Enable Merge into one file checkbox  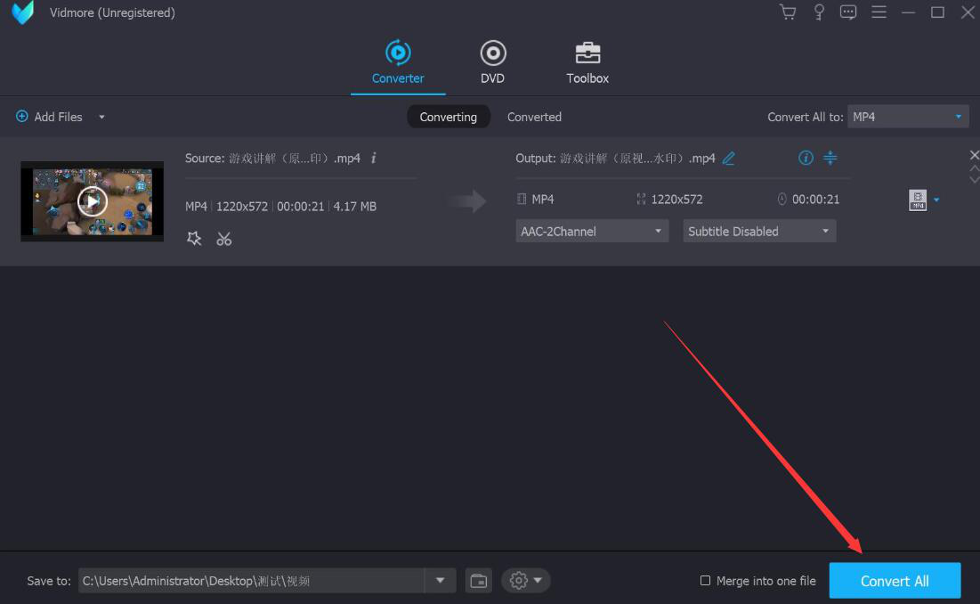click(x=705, y=581)
